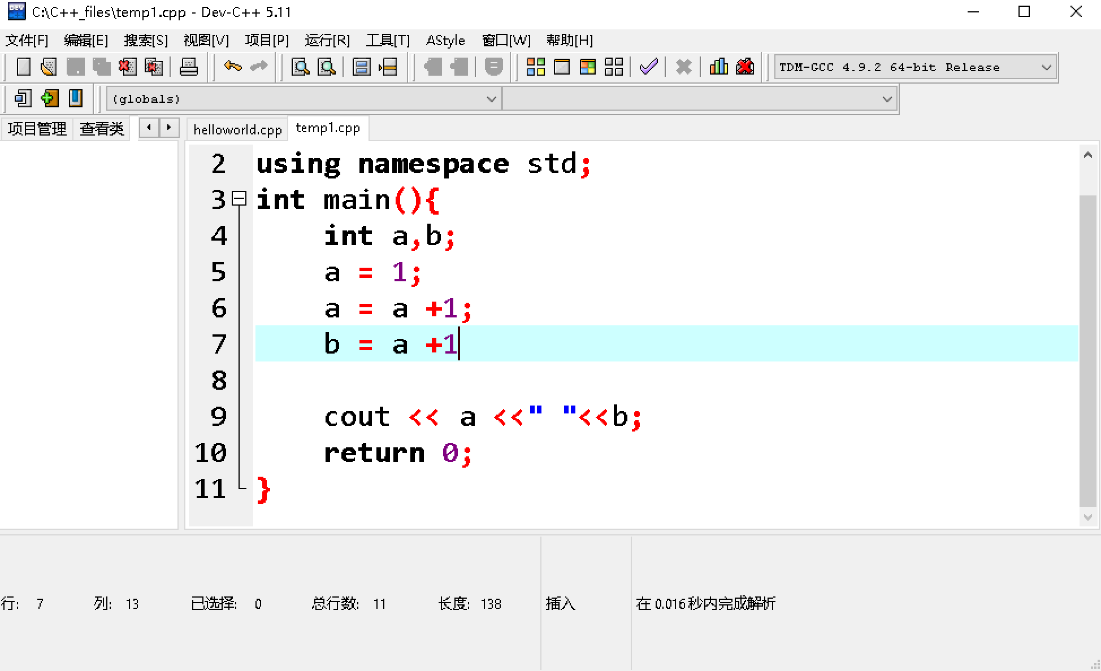1101x671 pixels.
Task: Perform a syntax check with the checkmark icon
Action: (x=648, y=67)
